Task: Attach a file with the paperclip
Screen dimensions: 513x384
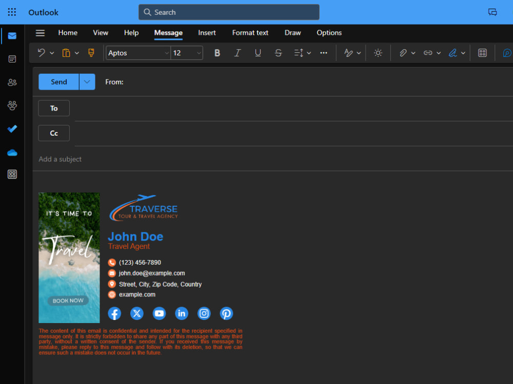Action: click(403, 53)
